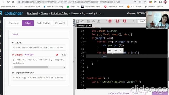This screenshot has width=169, height=95.
Task: Open Learn Node.js using bookmark
Action: coord(54,7)
